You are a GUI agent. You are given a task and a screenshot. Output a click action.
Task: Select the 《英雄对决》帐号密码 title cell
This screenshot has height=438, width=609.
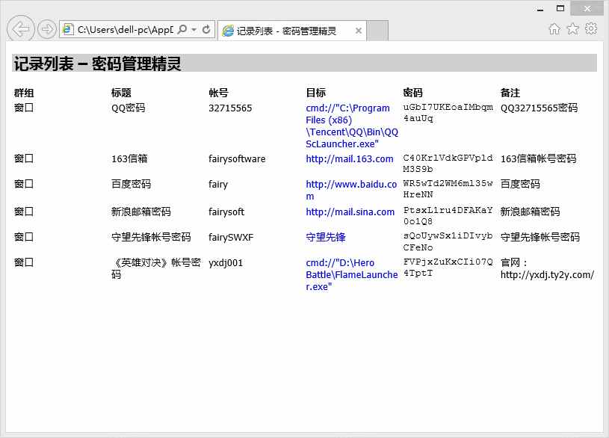tap(155, 268)
